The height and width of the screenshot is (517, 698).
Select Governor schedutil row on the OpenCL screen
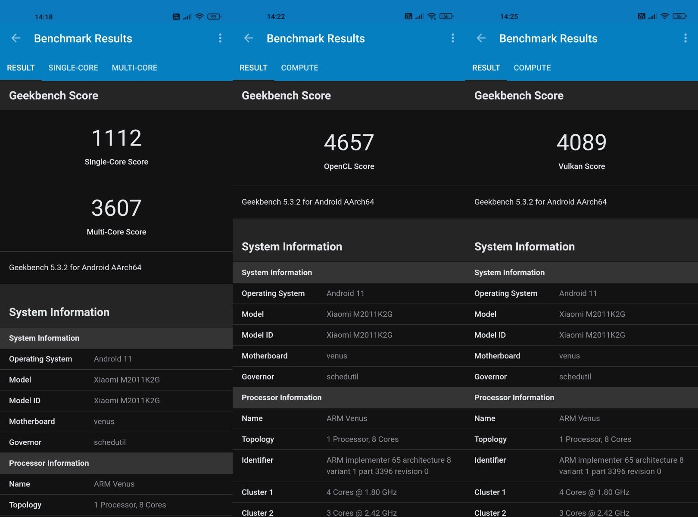click(349, 377)
